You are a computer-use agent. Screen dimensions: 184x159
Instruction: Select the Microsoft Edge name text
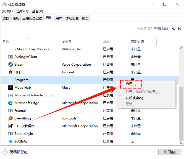point(27,103)
